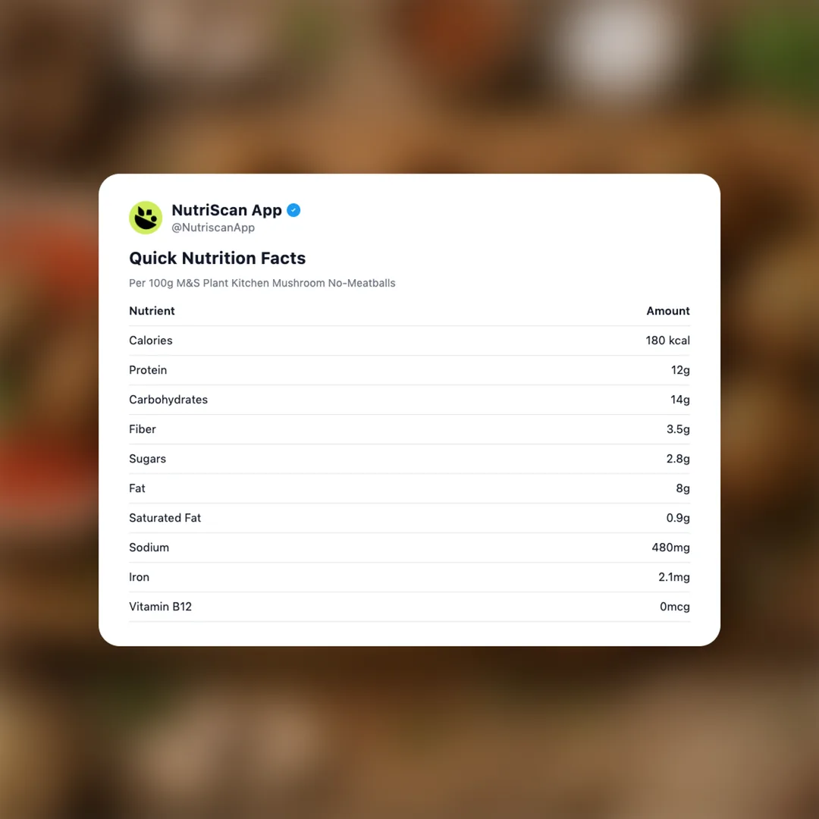Click the Amount column header

(667, 311)
